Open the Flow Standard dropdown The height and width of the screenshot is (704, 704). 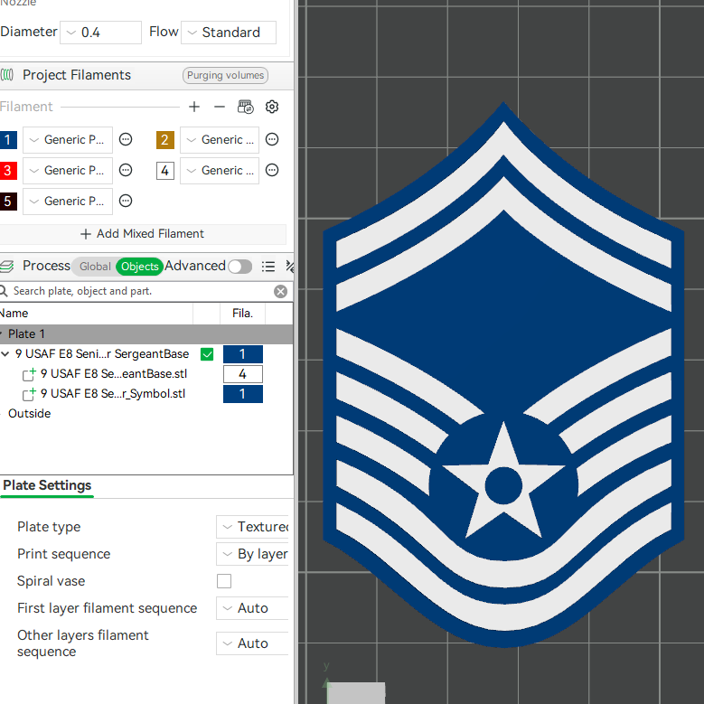229,33
